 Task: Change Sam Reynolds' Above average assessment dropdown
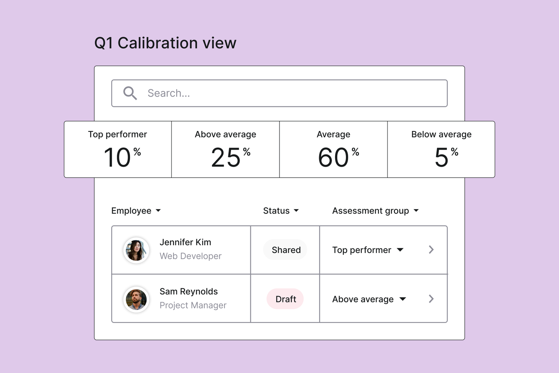(369, 299)
